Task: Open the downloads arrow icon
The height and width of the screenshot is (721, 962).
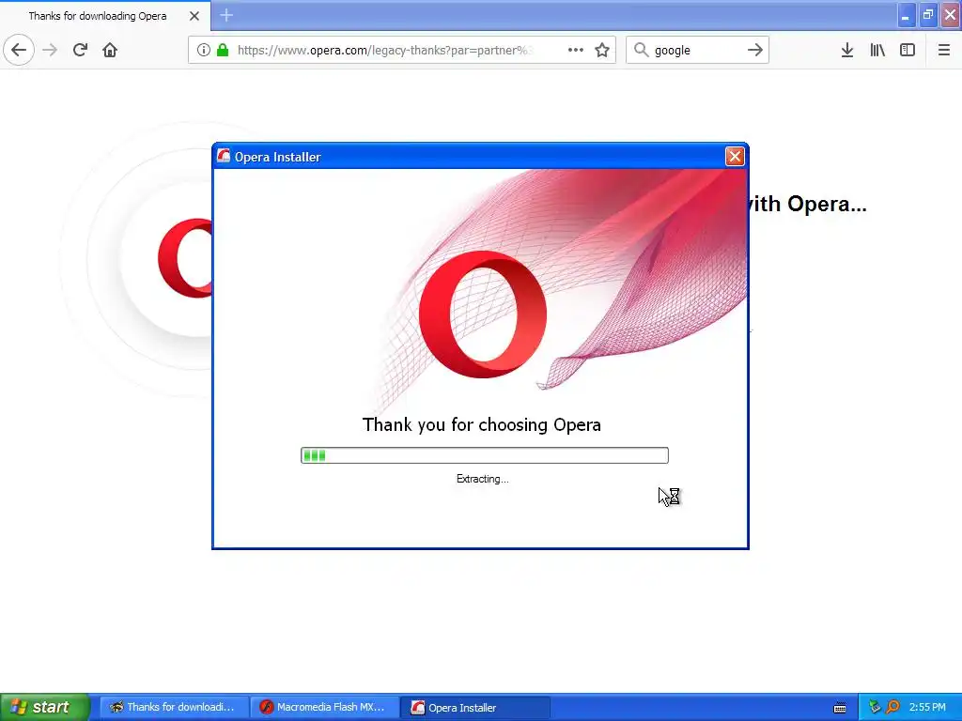Action: coord(846,50)
